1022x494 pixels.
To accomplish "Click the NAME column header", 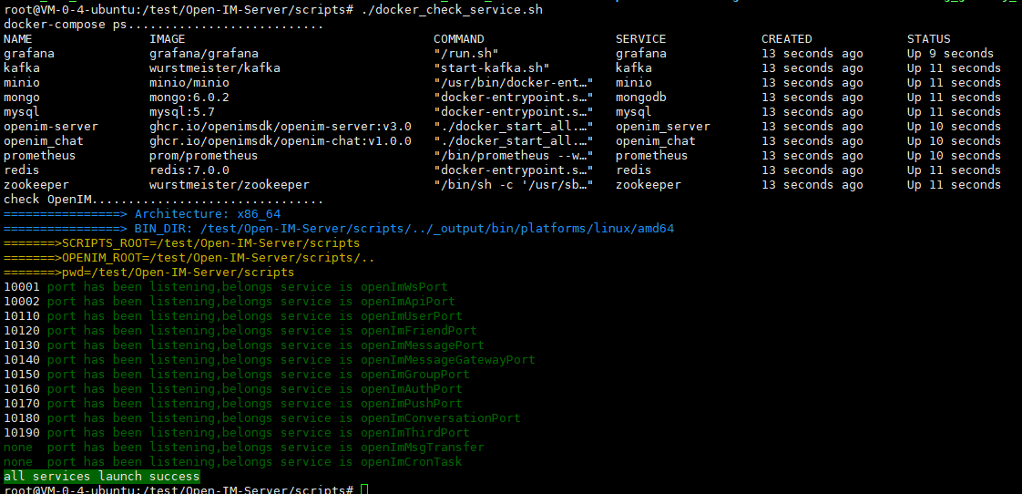I will 18,39.
